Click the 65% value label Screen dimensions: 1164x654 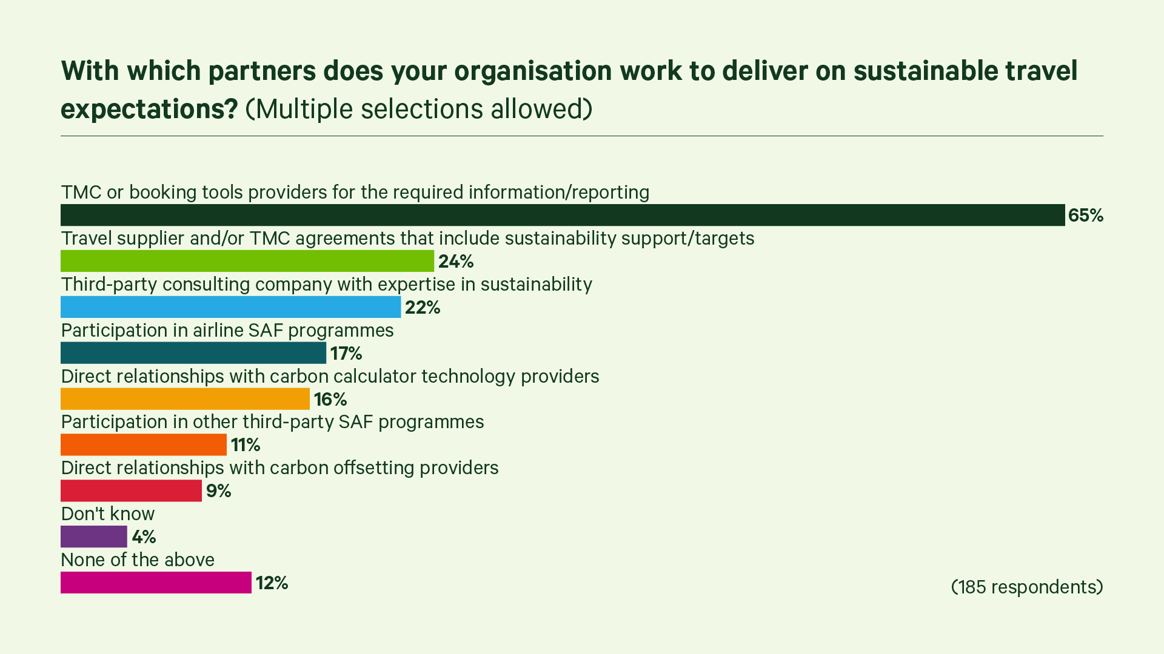pos(1085,216)
